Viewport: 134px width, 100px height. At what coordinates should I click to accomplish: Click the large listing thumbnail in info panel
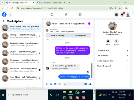point(112,26)
